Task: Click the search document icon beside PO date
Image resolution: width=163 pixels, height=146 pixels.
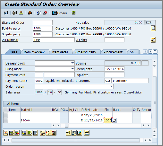Action: tap(153, 40)
